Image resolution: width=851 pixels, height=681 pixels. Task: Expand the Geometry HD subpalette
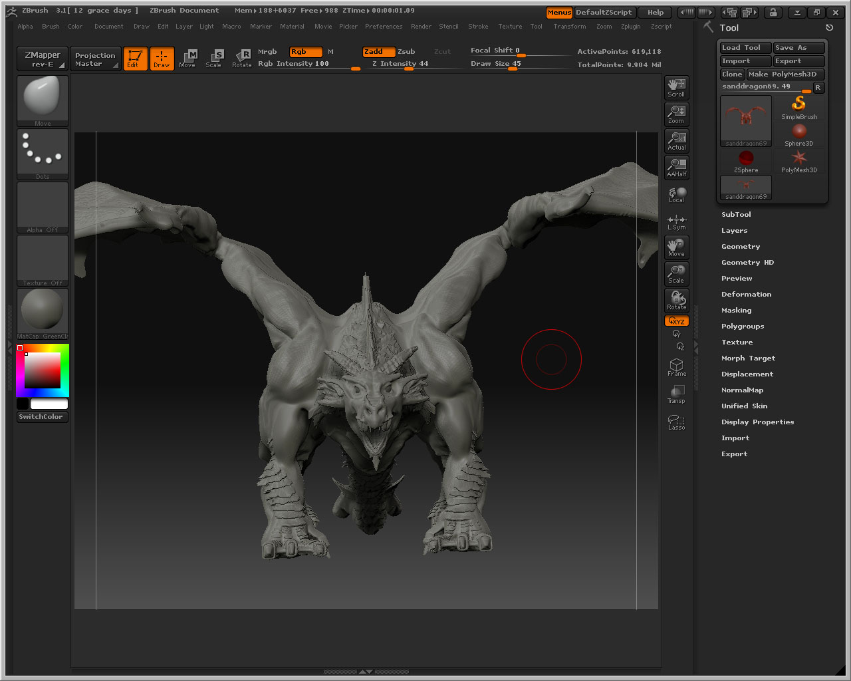click(x=747, y=263)
